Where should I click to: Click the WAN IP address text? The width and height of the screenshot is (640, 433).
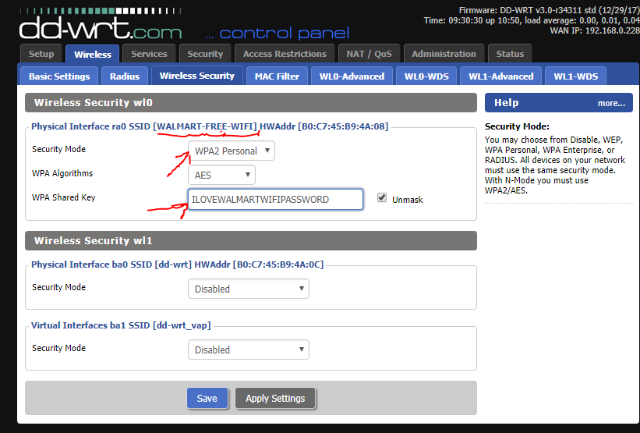[x=595, y=30]
